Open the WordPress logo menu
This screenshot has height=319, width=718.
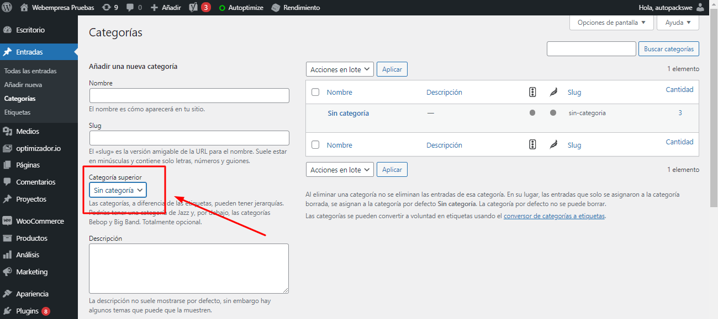coord(8,8)
